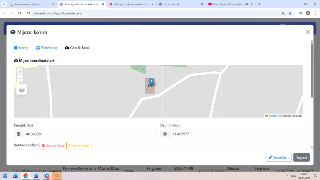Switch to the Asosiy tab
Viewport: 320px width, 180px height.
[21, 48]
